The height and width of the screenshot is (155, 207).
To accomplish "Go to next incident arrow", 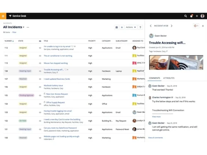I will coord(171,26).
